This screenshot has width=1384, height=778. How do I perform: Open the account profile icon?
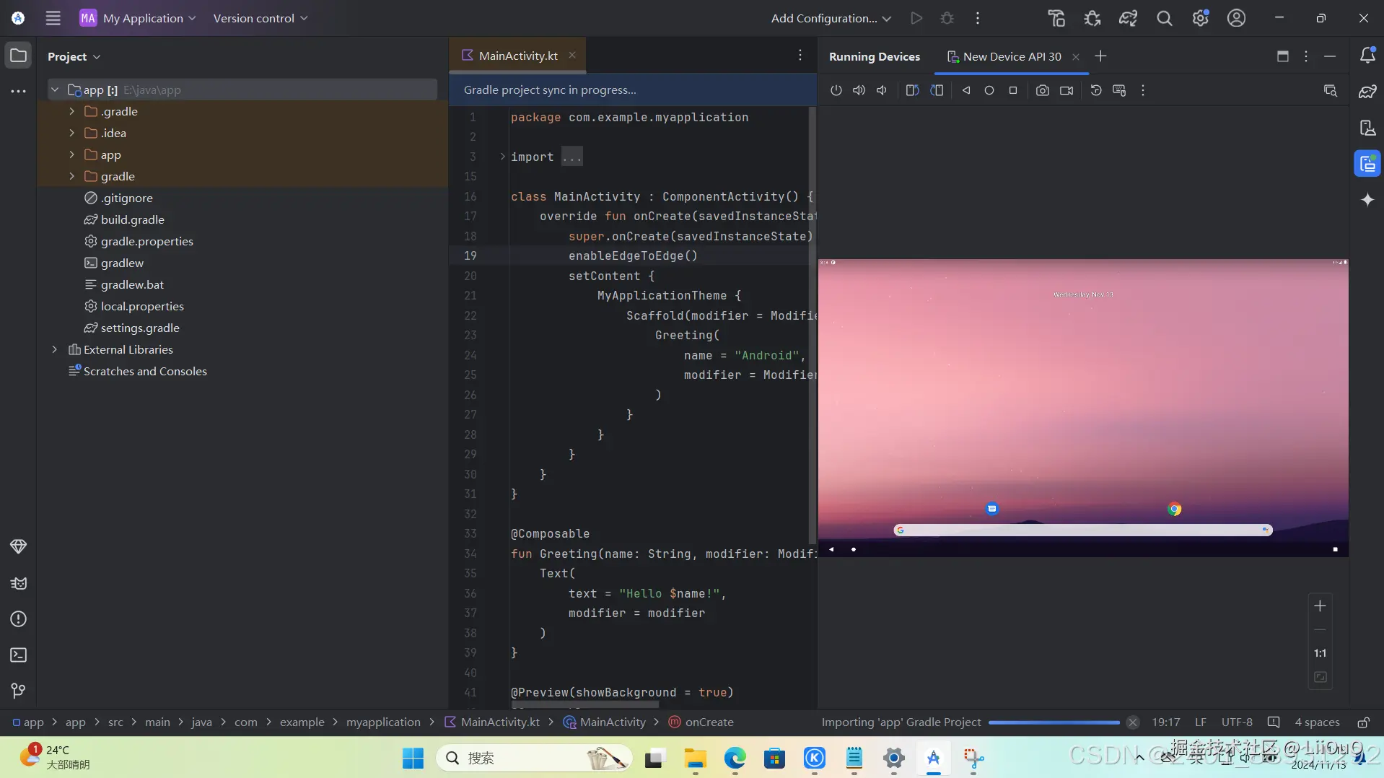[x=1237, y=18]
